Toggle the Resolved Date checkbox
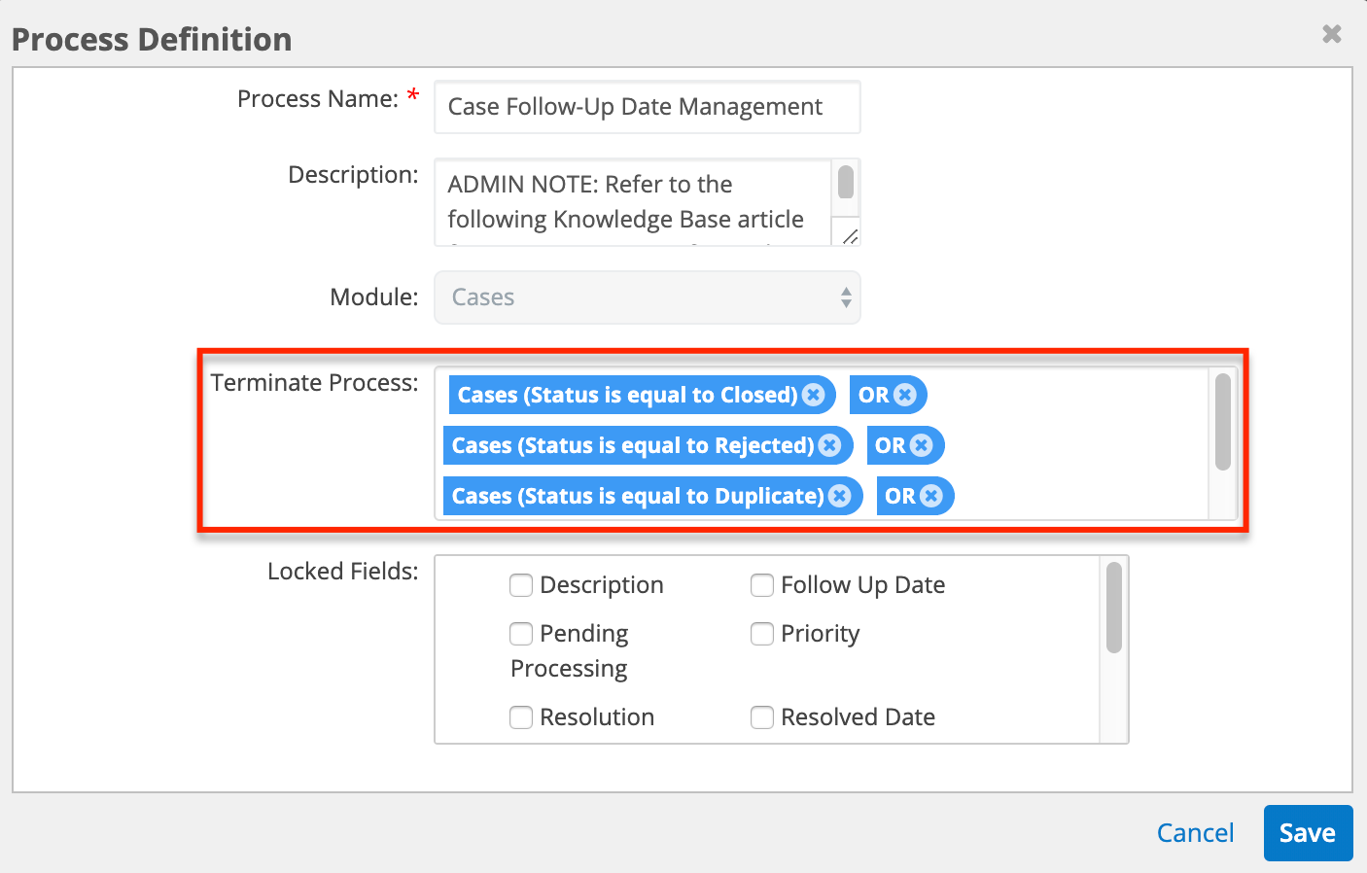1367x873 pixels. click(762, 717)
